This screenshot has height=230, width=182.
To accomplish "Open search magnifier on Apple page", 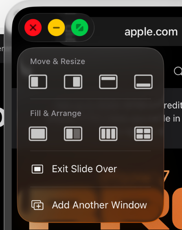I will 178,71.
